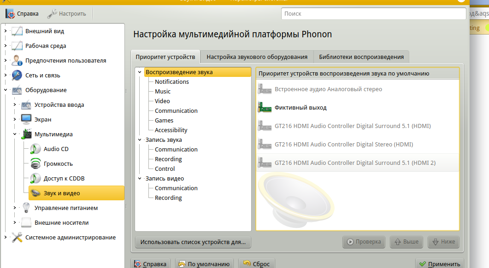The height and width of the screenshot is (268, 489).
Task: Open the Доступ к CDDB icon
Action: pyautogui.click(x=35, y=178)
